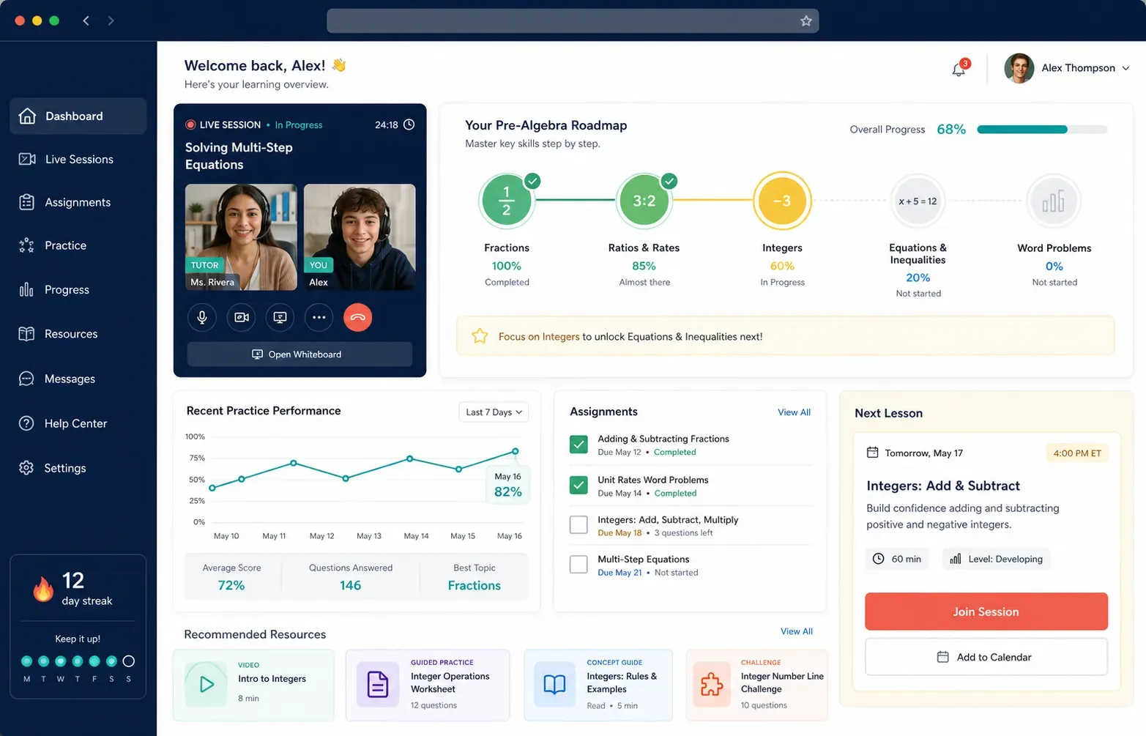Open the Alex Thompson account menu chevron
The image size is (1146, 736).
[x=1125, y=68]
